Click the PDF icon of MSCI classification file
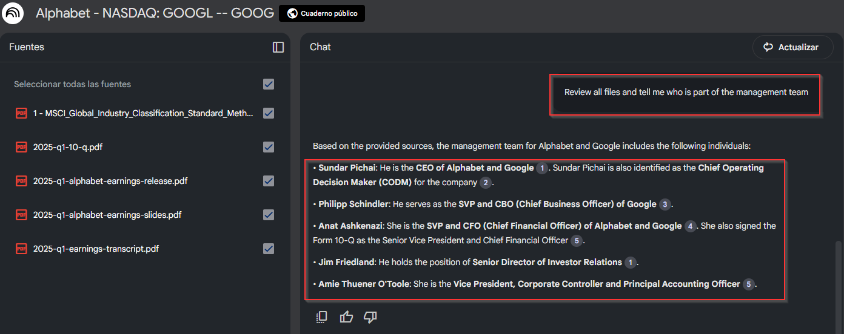844x334 pixels. click(21, 113)
